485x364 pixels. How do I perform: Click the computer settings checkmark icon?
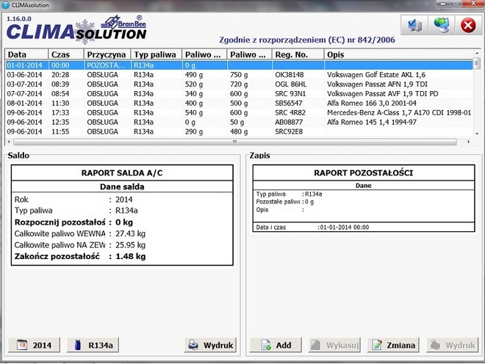(x=414, y=26)
